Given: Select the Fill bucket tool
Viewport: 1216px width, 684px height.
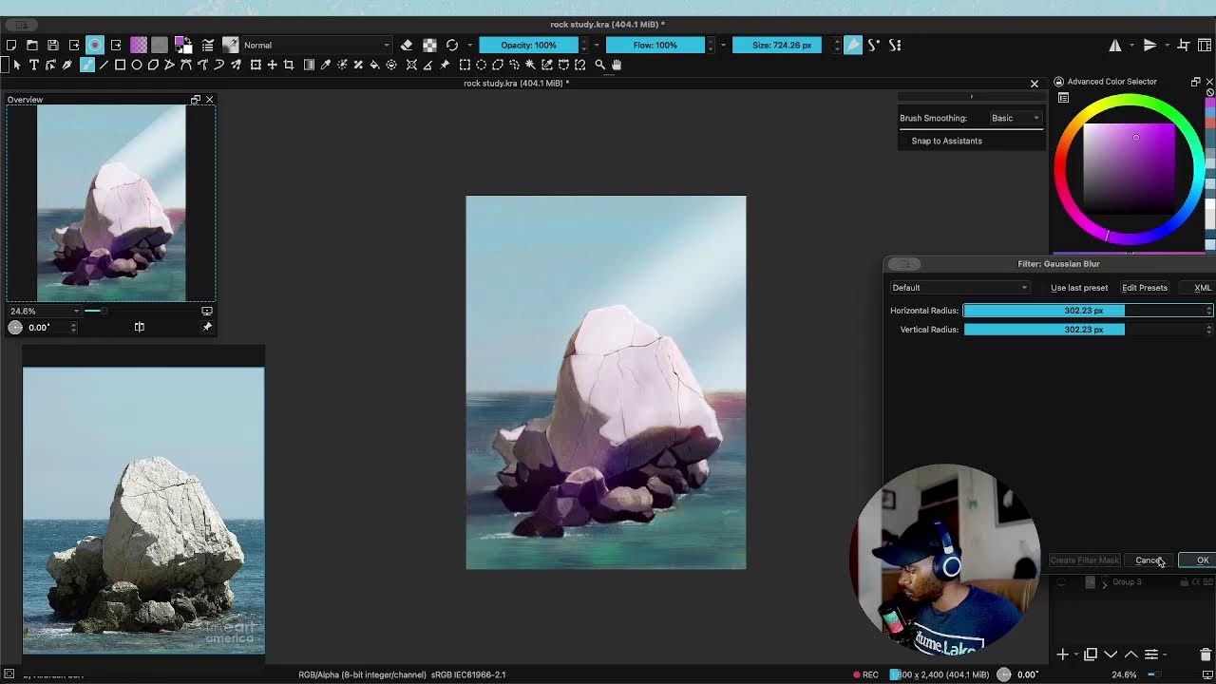Looking at the screenshot, I should pyautogui.click(x=374, y=65).
